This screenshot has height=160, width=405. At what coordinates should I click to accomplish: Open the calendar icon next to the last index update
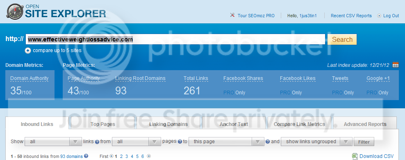[x=396, y=65]
